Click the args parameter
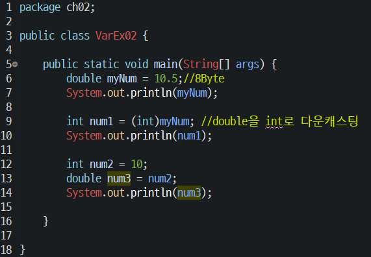 click(x=248, y=66)
